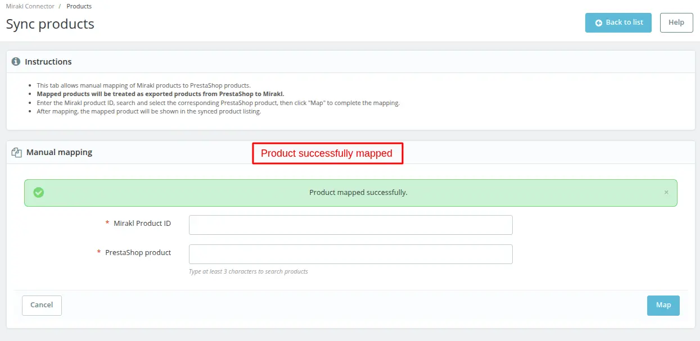700x341 pixels.
Task: Click the info icon beside Instructions
Action: 15,61
